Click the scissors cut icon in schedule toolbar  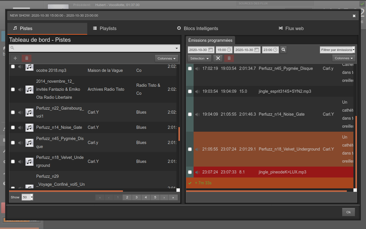218,58
